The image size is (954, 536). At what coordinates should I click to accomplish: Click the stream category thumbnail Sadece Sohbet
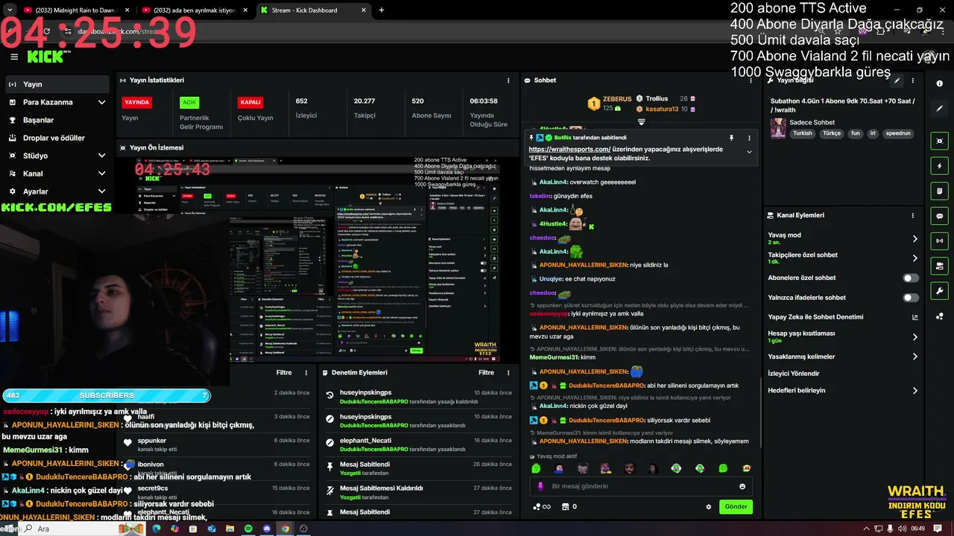pos(778,128)
